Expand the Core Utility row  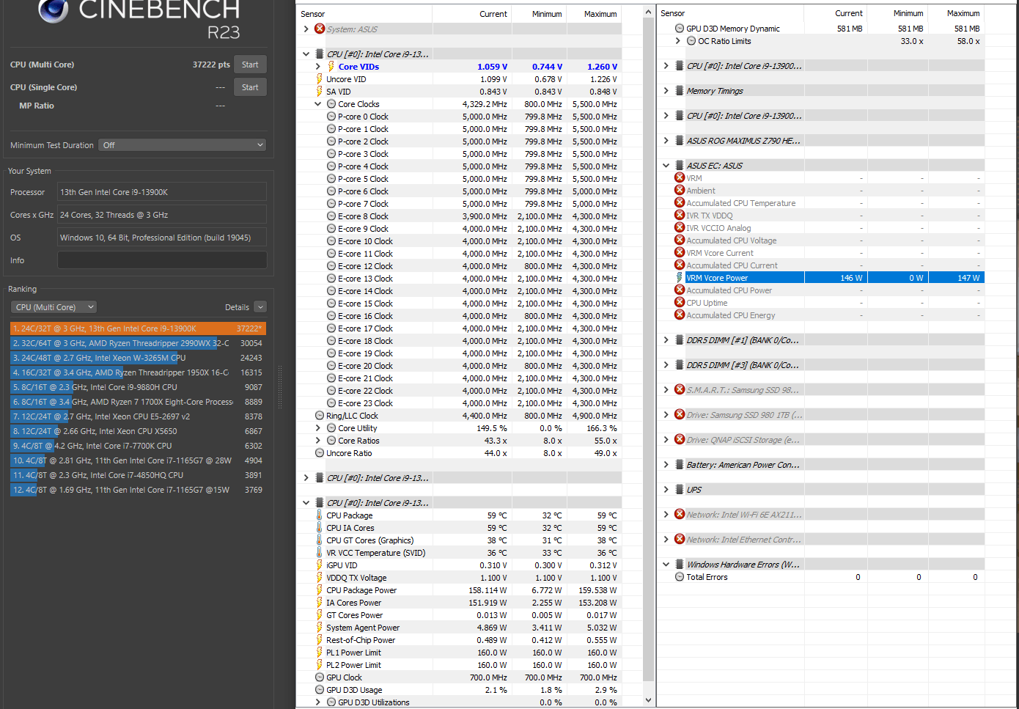click(x=317, y=428)
